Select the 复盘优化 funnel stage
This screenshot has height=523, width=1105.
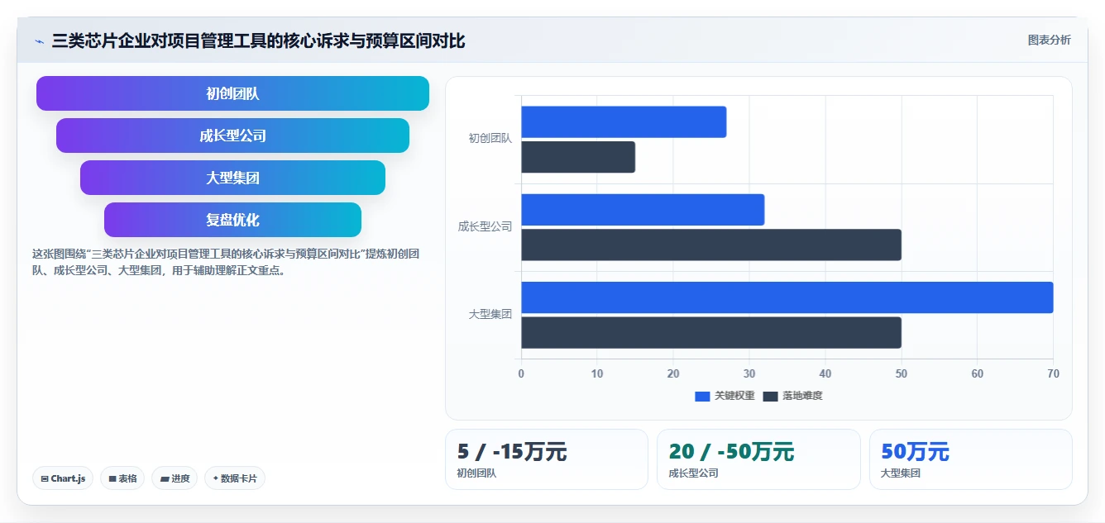click(232, 220)
